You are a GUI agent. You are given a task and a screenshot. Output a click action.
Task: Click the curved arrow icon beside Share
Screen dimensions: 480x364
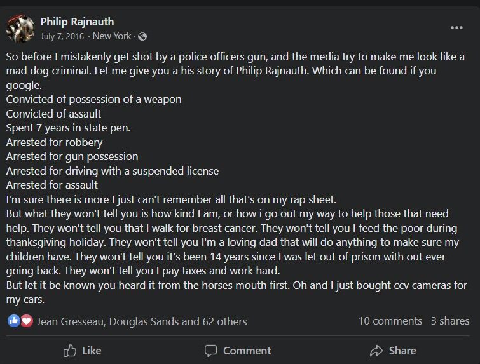376,351
